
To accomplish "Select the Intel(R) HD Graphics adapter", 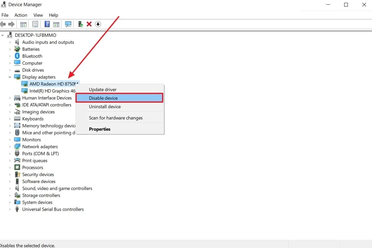I will point(52,91).
